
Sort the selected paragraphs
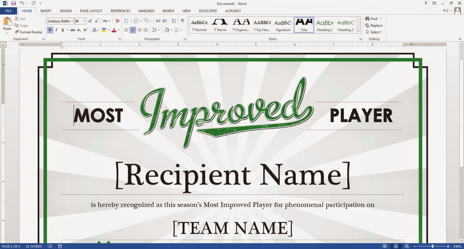click(x=174, y=21)
